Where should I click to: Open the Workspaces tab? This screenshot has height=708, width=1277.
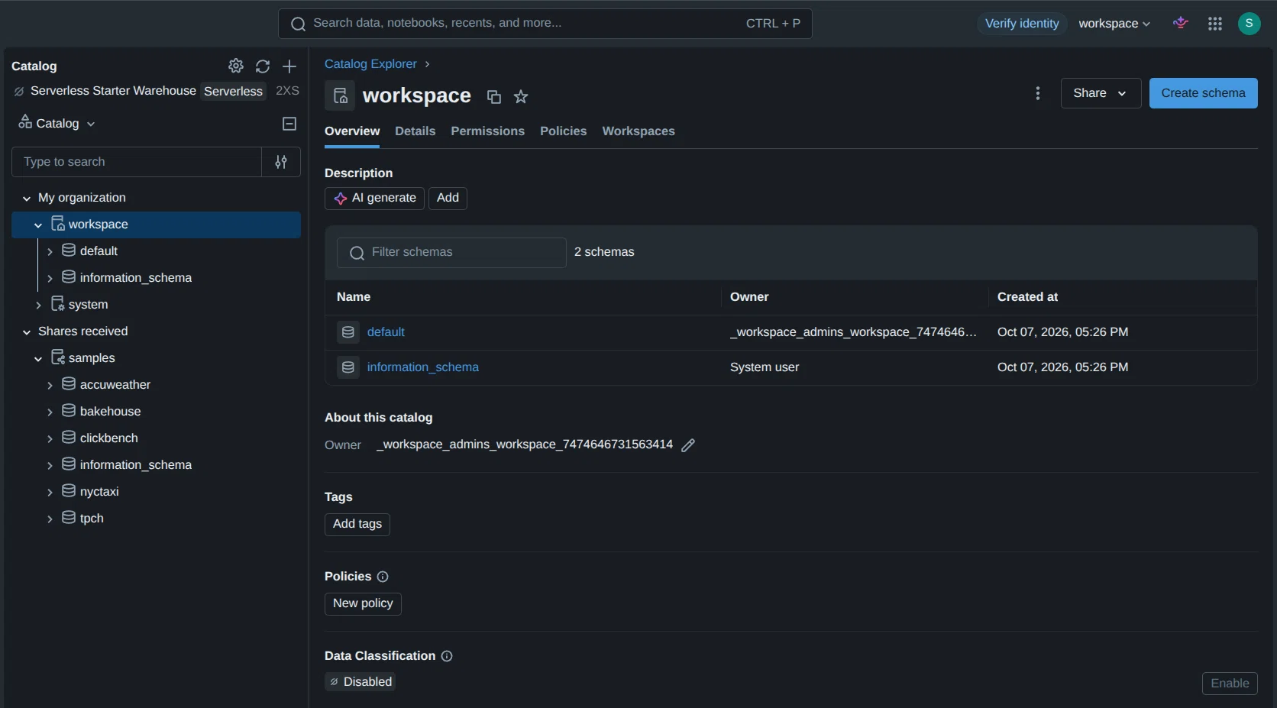pos(638,131)
